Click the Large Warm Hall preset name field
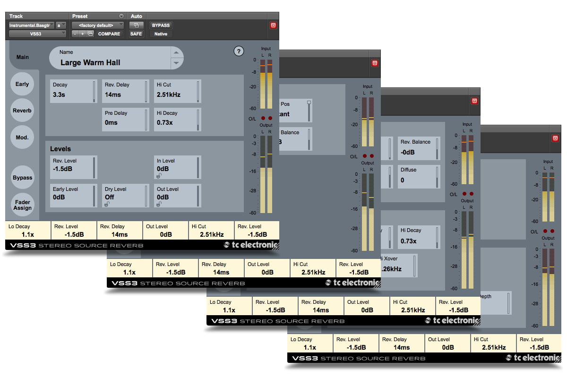Image resolution: width=567 pixels, height=378 pixels. pos(110,58)
